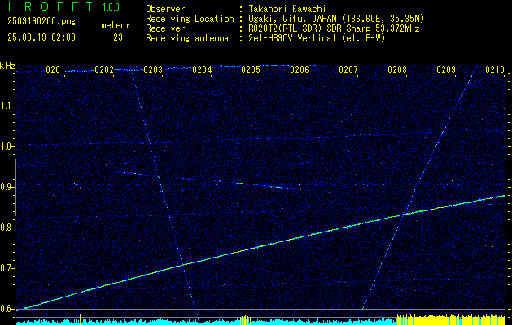Click the version number 1.0.0
This screenshot has width=512, height=325.
[111, 6]
